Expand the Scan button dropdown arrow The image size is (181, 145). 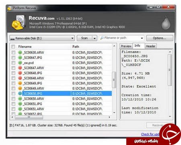point(95,38)
